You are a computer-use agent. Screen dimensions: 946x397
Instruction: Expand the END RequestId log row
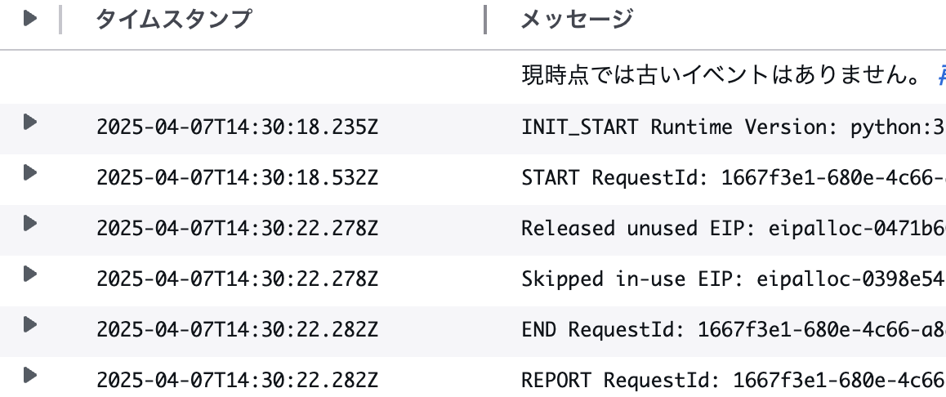(x=30, y=325)
